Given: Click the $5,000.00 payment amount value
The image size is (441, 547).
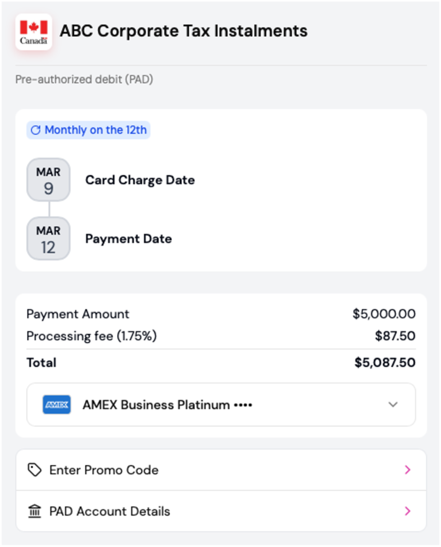Looking at the screenshot, I should tap(384, 314).
